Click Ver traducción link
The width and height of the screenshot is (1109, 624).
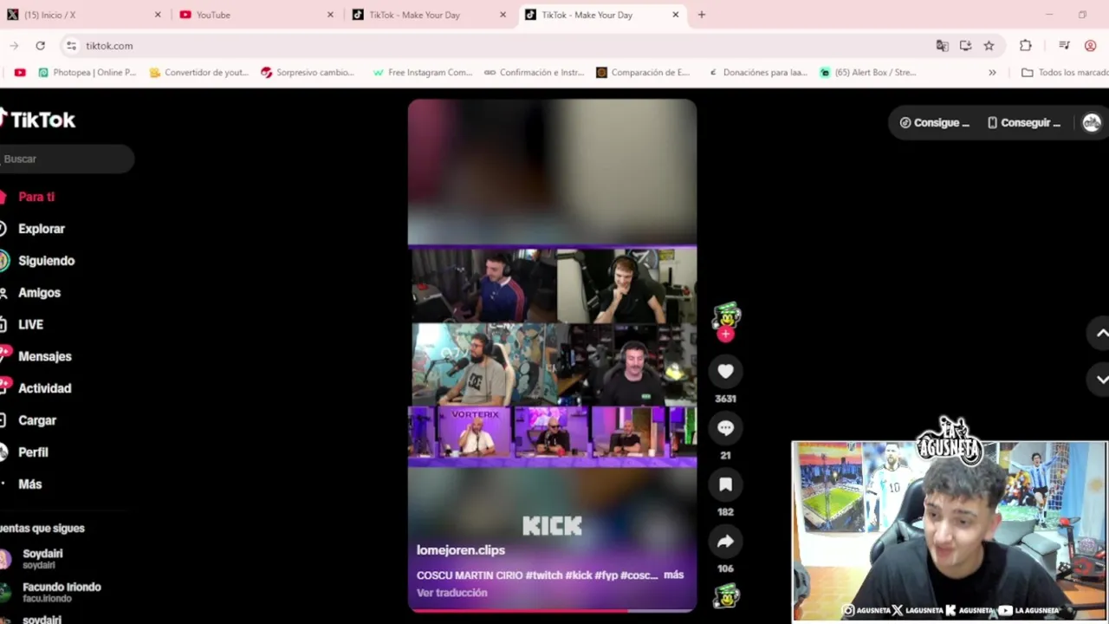point(452,593)
